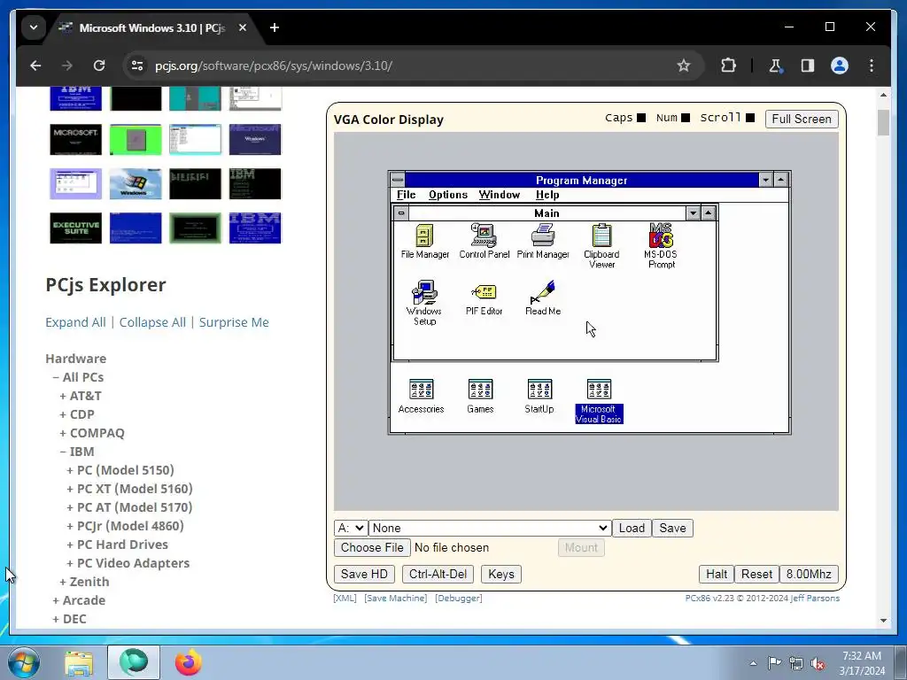907x680 pixels.
Task: View site information icon in address bar
Action: [137, 66]
